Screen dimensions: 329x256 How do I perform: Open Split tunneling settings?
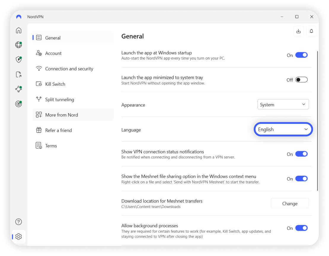(x=60, y=100)
